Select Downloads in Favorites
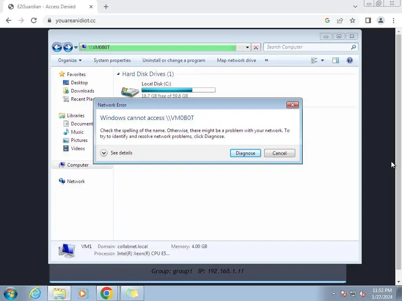This screenshot has height=301, width=402. tap(82, 91)
